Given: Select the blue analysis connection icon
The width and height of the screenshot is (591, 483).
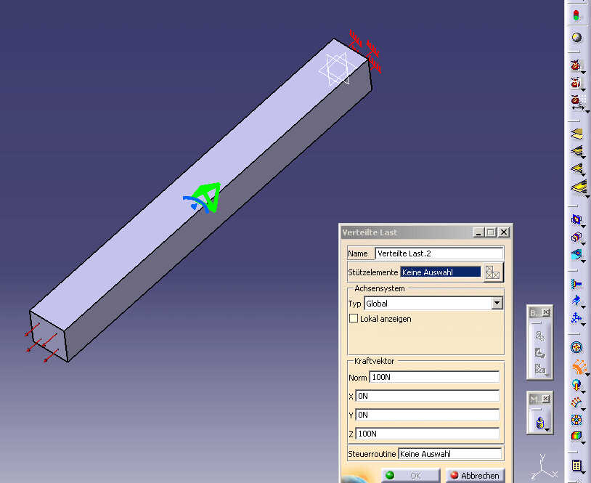Looking at the screenshot, I should [x=576, y=219].
